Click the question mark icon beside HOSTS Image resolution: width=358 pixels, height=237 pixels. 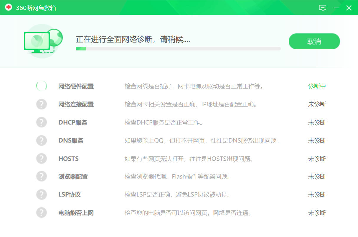(42, 158)
